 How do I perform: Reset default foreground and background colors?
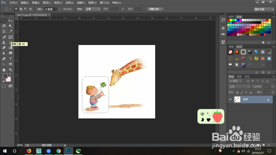coord(3,81)
